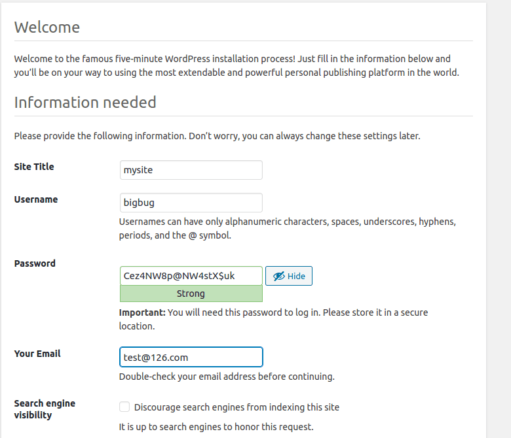Click the Important password storage notice
511x438 pixels.
point(273,318)
